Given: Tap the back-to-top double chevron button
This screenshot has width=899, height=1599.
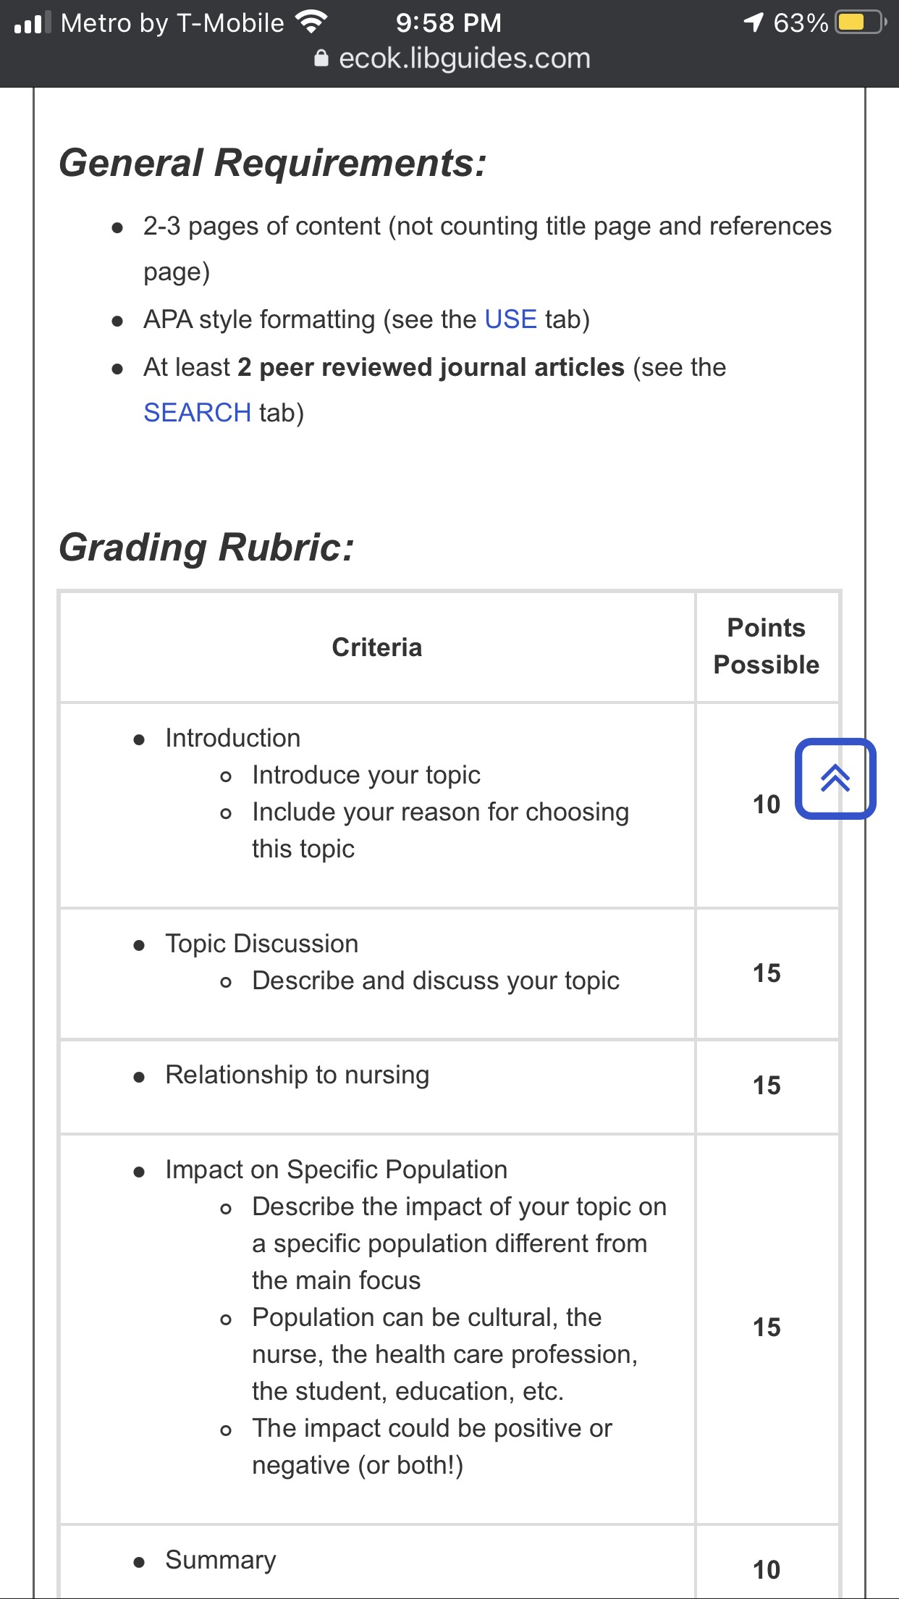Looking at the screenshot, I should click(x=835, y=778).
